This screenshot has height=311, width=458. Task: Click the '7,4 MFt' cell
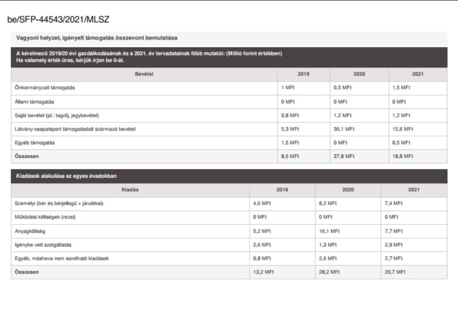[394, 203]
